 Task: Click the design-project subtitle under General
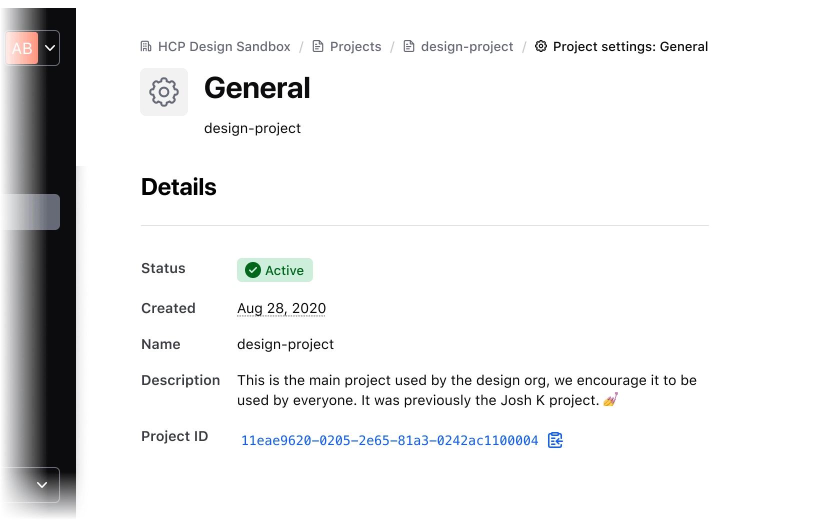(252, 128)
